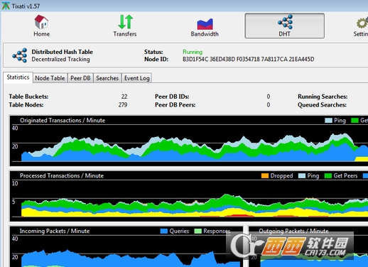
Task: Click the blue Queries legend swatch
Action: [164, 231]
